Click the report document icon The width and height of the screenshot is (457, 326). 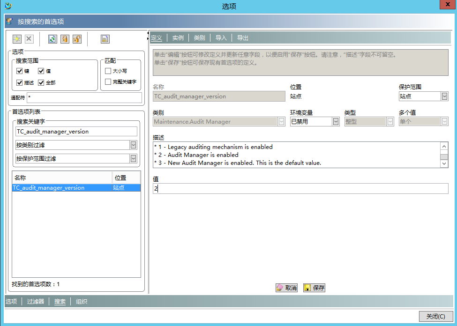pyautogui.click(x=105, y=39)
